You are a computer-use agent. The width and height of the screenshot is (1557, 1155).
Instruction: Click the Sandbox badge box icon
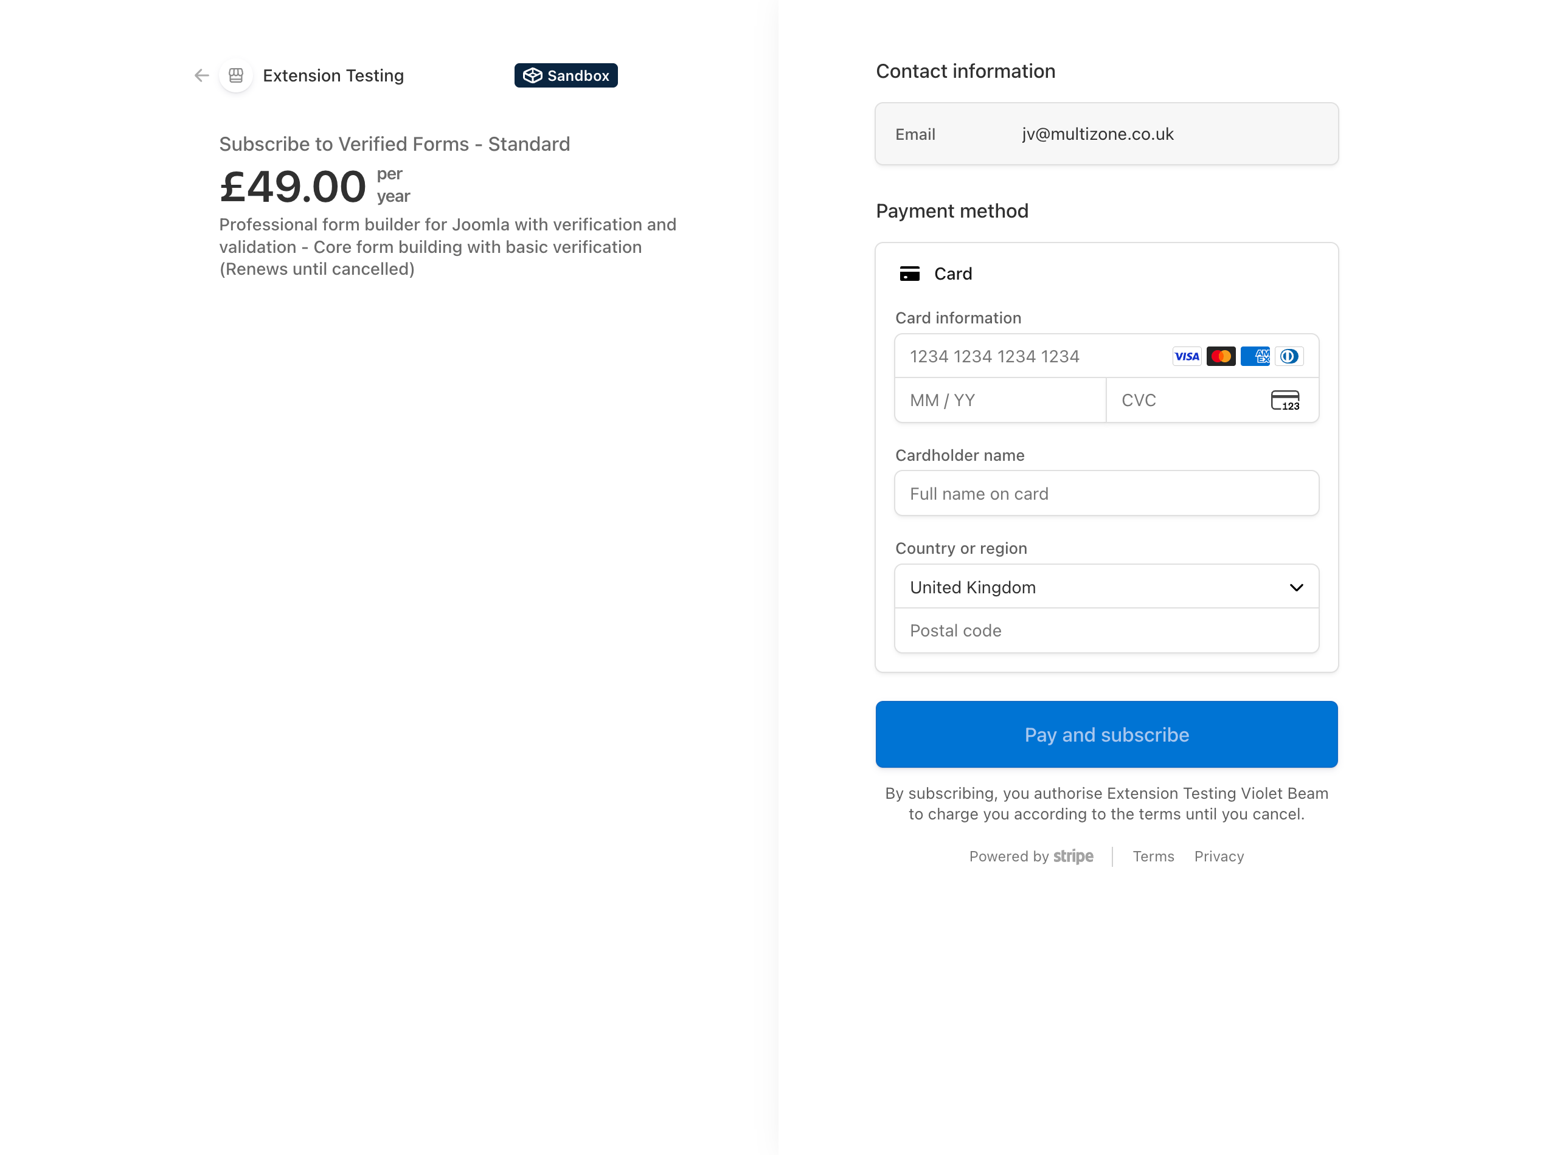tap(533, 75)
